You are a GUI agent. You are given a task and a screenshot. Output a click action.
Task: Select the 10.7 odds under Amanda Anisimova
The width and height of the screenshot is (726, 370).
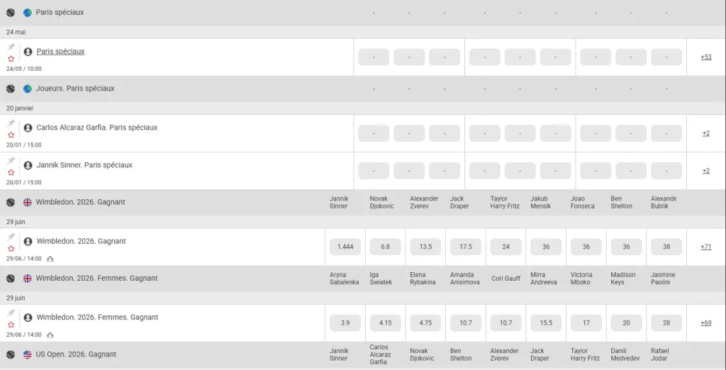tap(466, 323)
